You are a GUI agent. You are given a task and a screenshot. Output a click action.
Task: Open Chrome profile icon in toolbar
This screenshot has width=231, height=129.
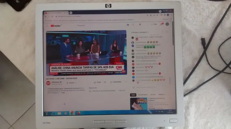[168, 15]
